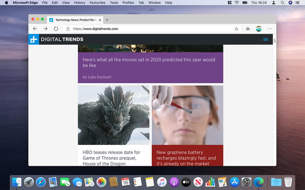Click the user account menu bar icon
305x190 pixels.
(274, 2)
